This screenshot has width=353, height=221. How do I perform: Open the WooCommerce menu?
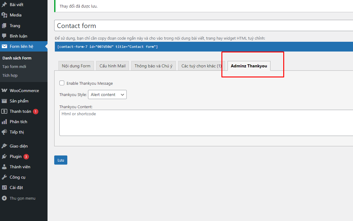24,91
